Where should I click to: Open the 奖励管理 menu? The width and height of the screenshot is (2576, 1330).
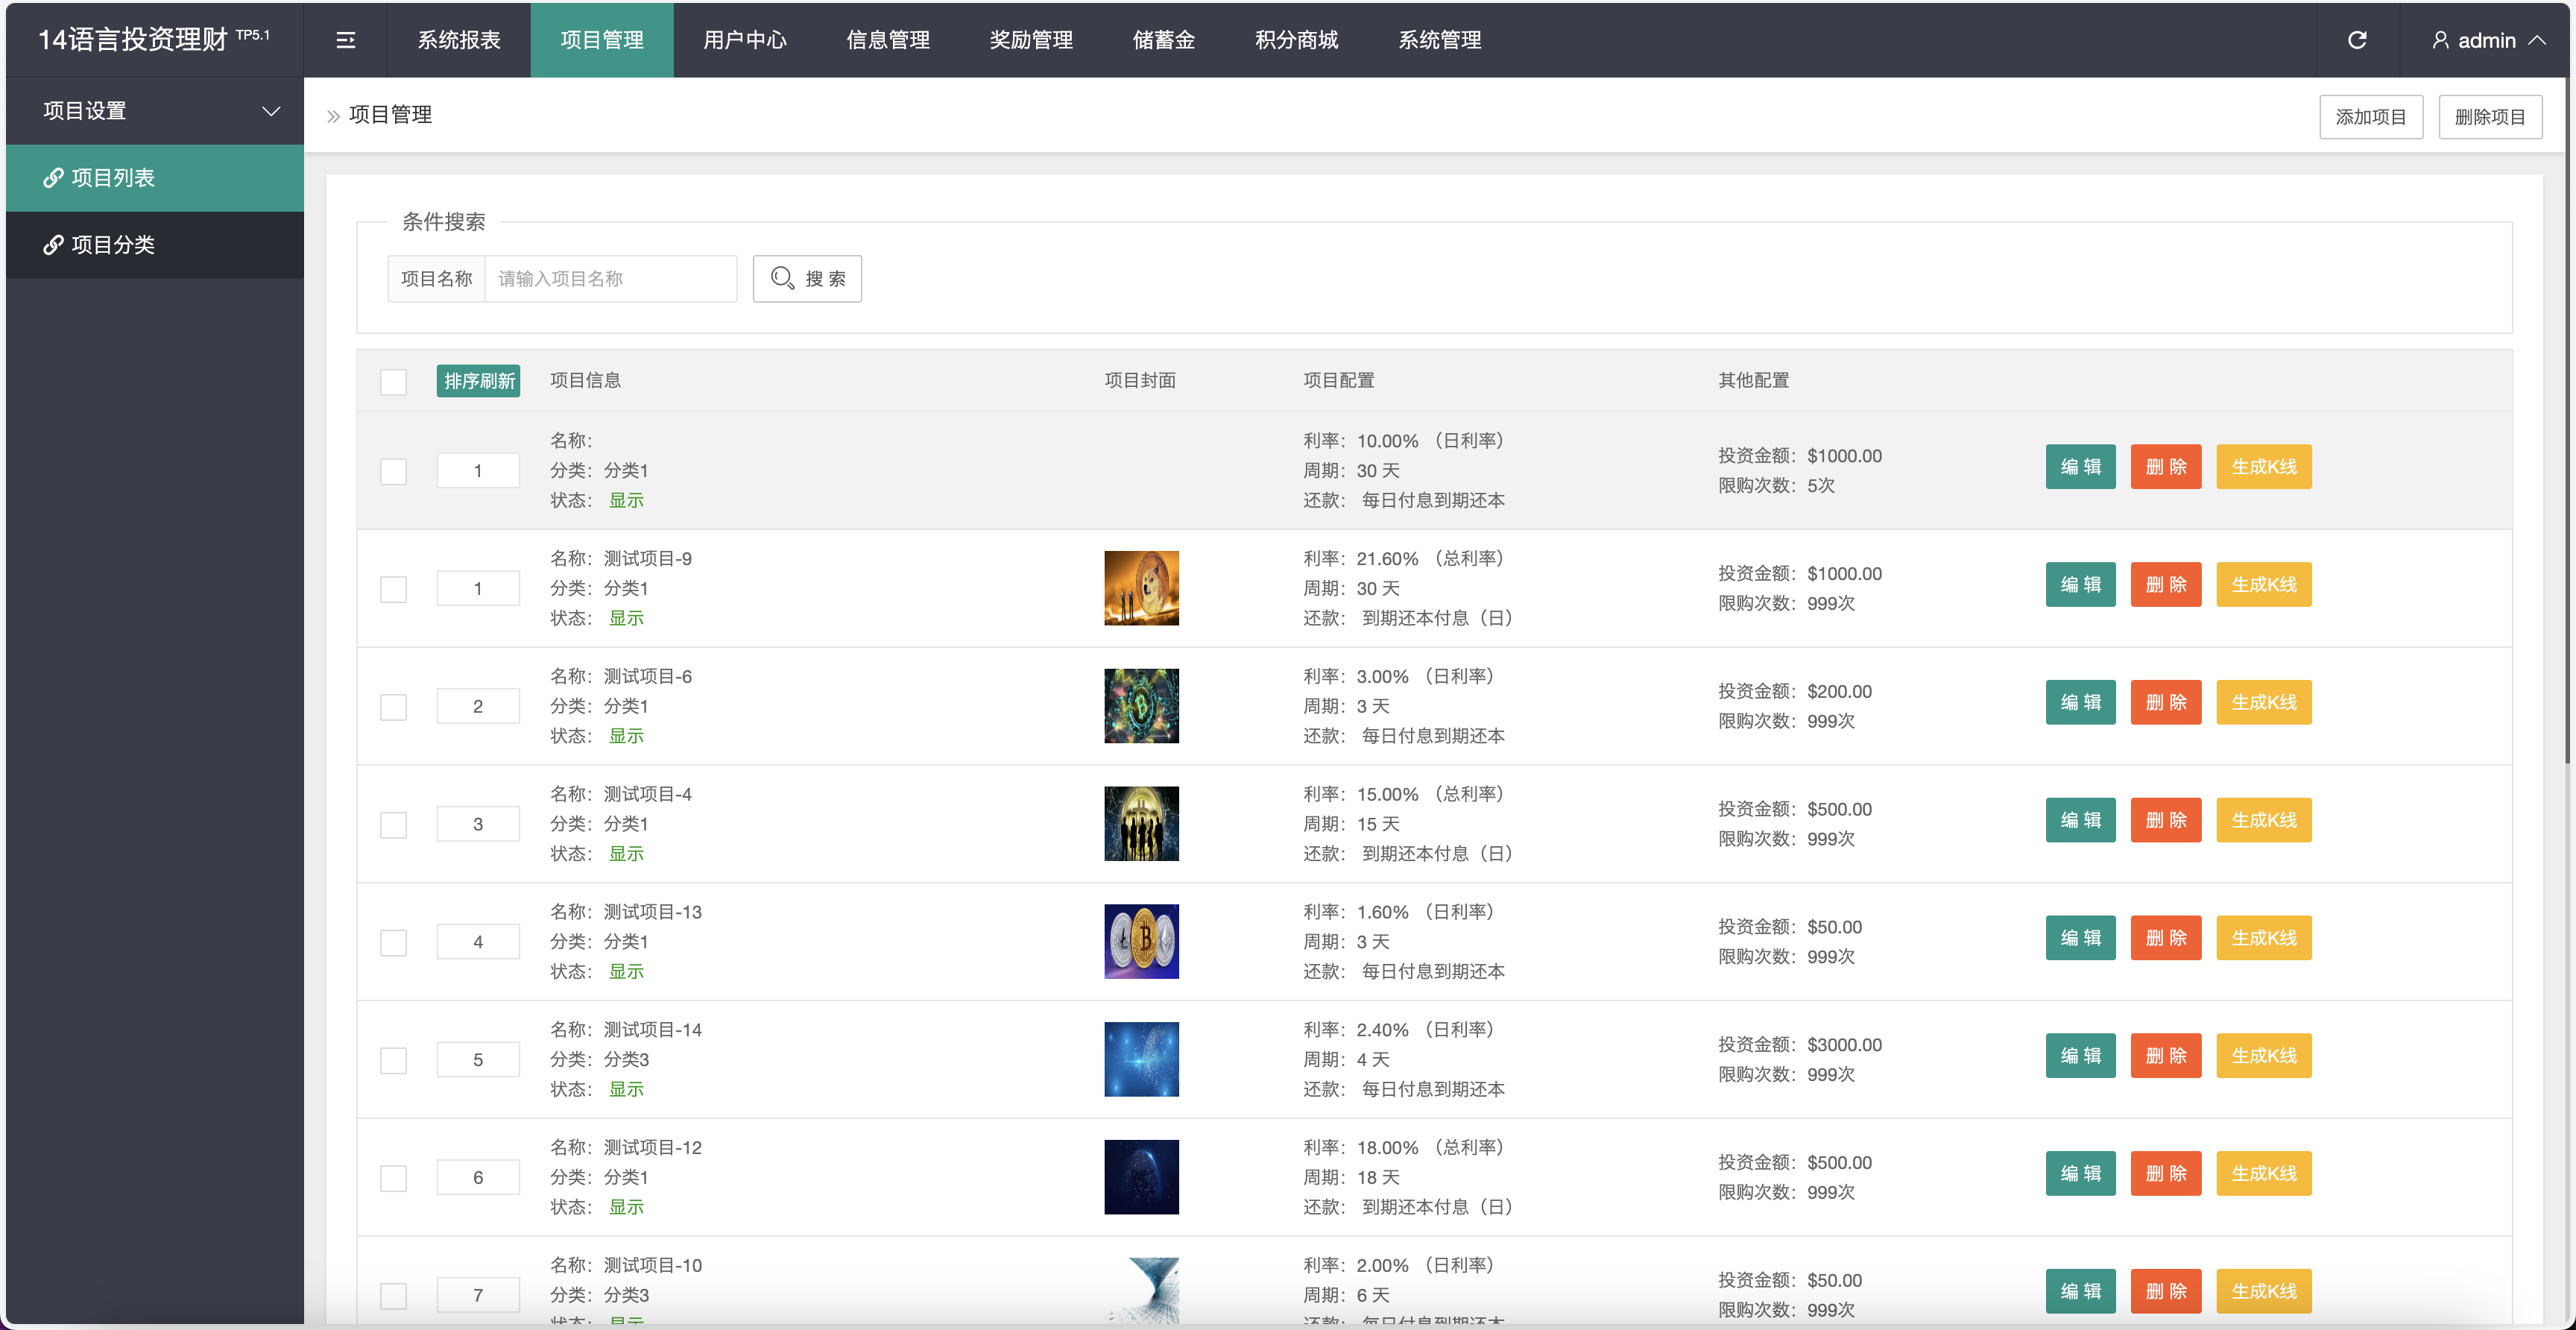pos(1030,40)
